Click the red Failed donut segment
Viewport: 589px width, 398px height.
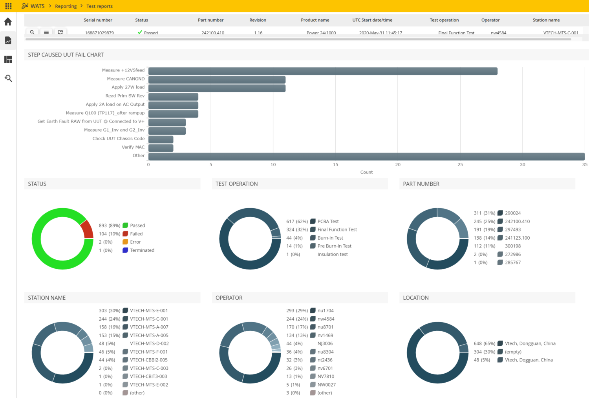click(x=88, y=229)
